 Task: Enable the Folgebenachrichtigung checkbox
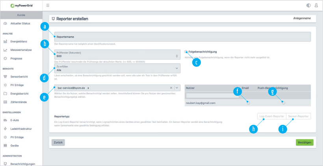click(x=186, y=52)
